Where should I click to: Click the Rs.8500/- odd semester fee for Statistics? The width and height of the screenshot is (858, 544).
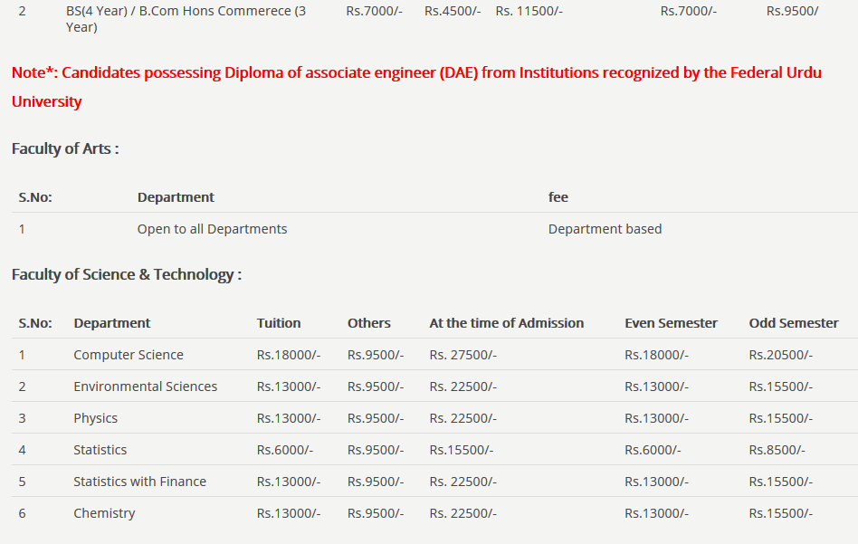pos(777,450)
